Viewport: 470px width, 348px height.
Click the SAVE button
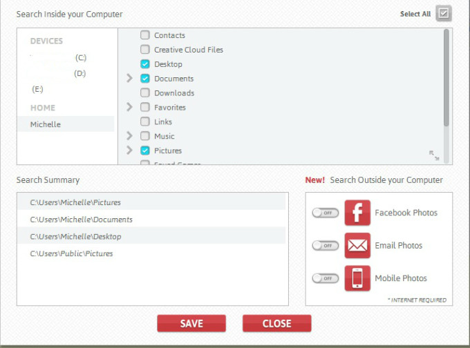[191, 323]
